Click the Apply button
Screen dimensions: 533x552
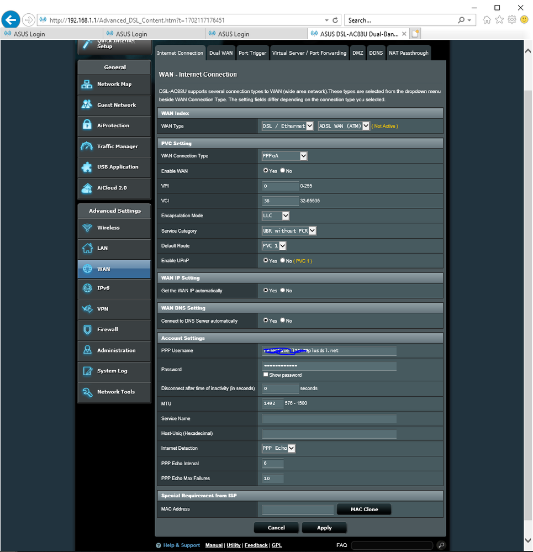[x=324, y=528]
